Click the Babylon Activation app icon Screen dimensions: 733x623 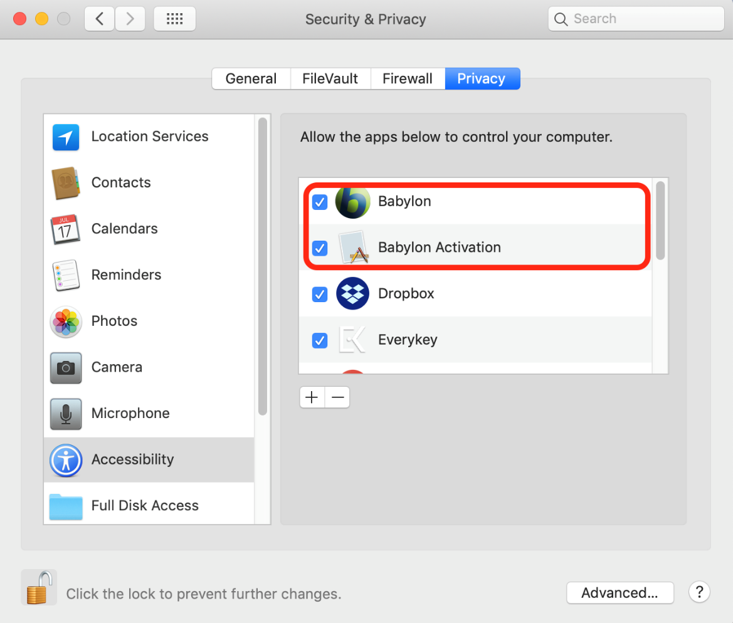(x=353, y=247)
